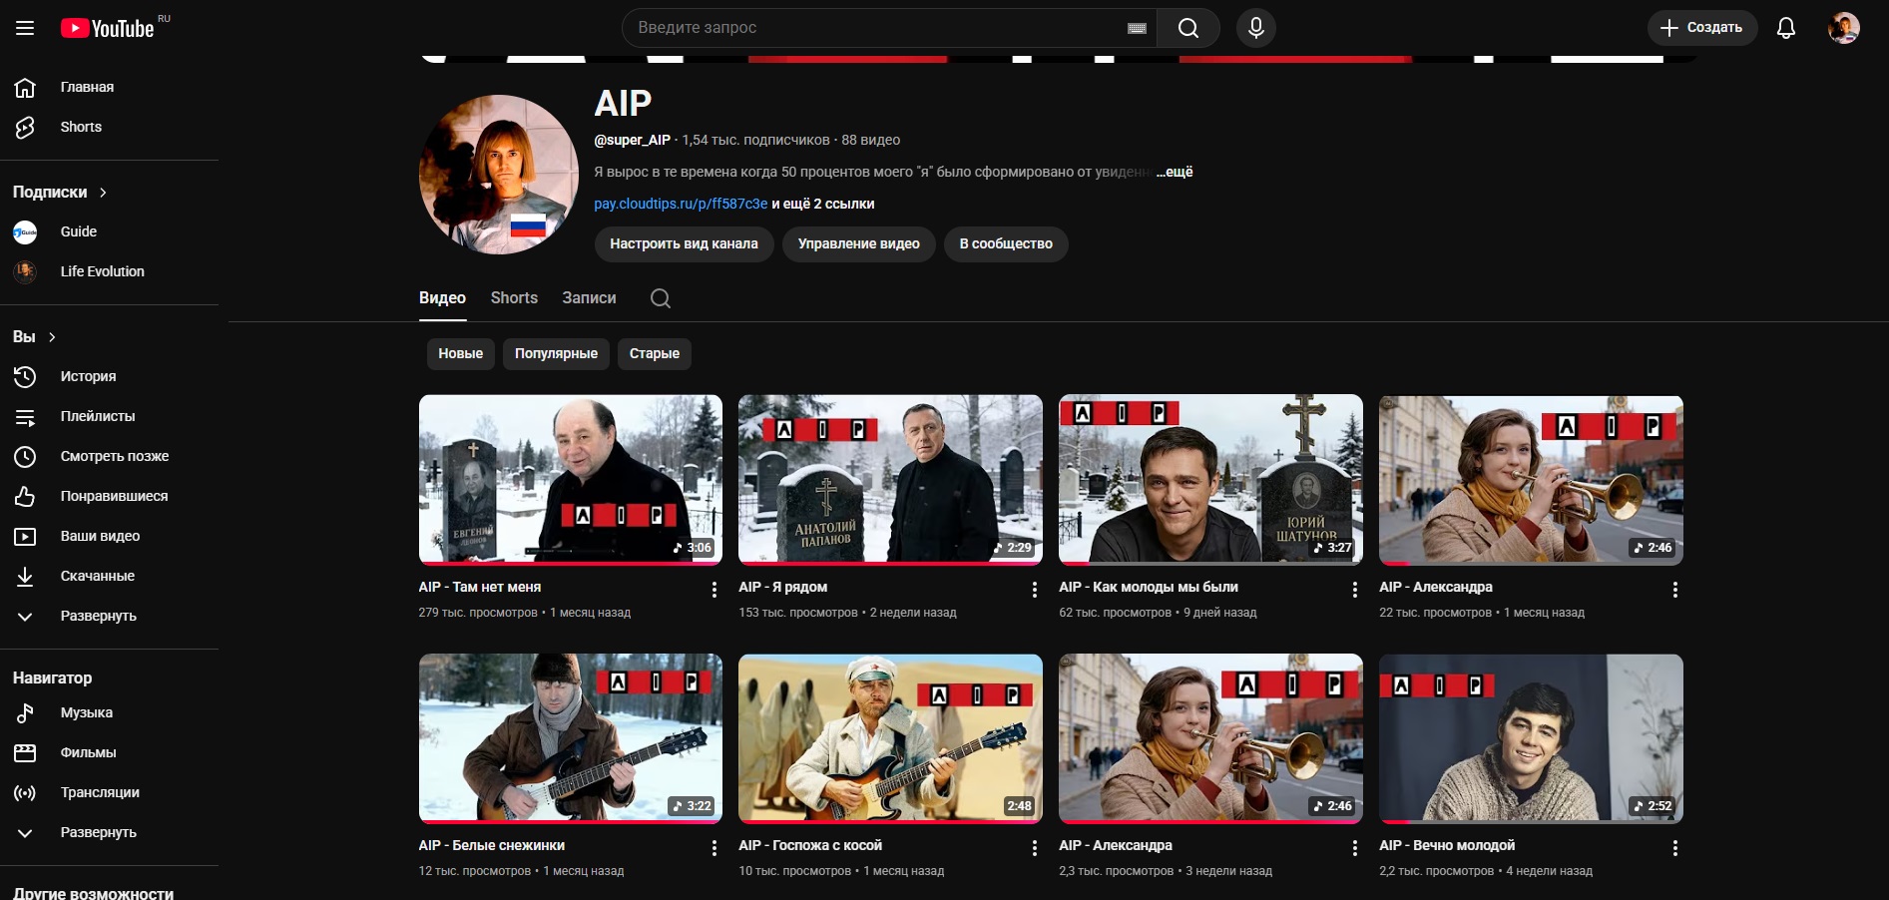This screenshot has width=1889, height=900.
Task: Open notifications with the bell icon
Action: (1785, 27)
